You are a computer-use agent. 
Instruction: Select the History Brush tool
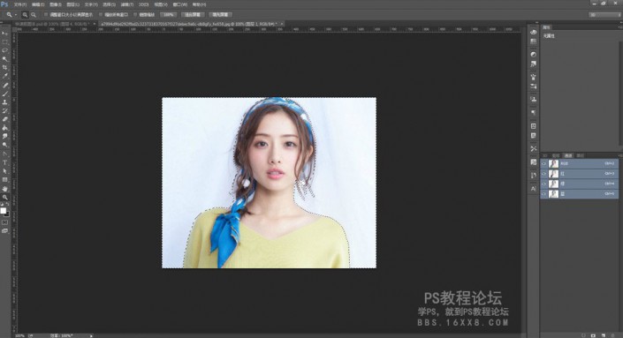click(4, 111)
